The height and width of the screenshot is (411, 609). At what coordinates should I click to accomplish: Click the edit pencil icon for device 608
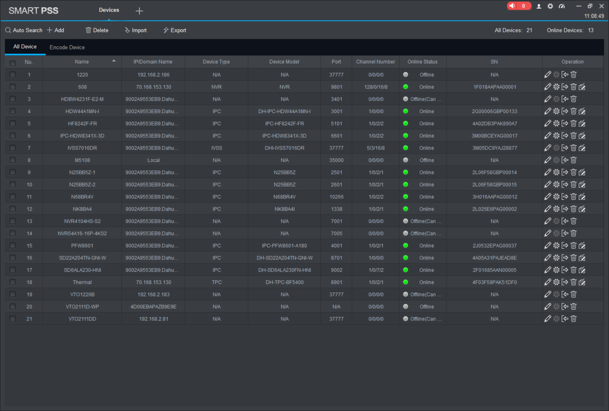[547, 87]
